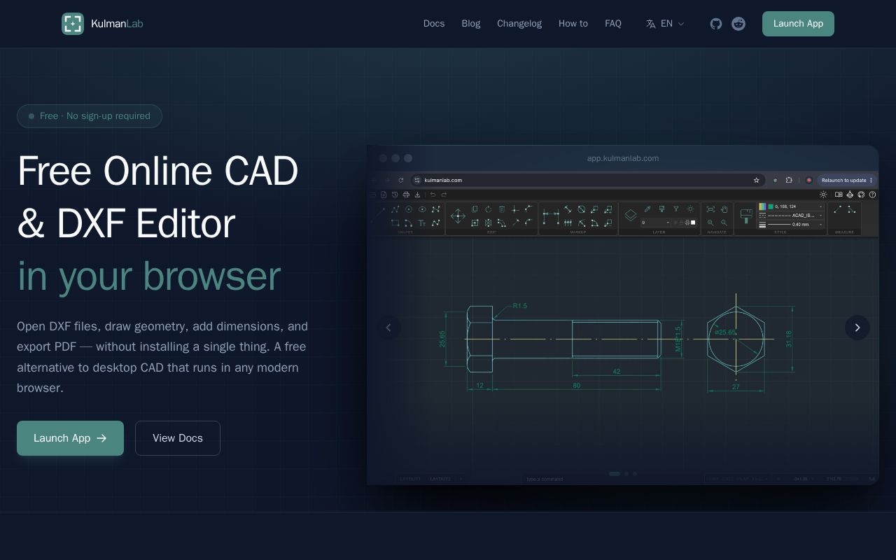Select the Distance measure tool in the preview

(838, 209)
